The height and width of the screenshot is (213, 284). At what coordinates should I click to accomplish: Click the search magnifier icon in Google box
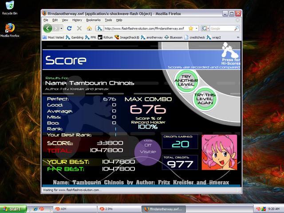tap(237, 28)
